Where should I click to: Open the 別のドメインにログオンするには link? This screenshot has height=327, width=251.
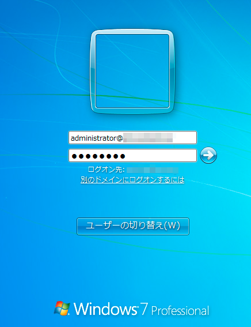pos(132,180)
